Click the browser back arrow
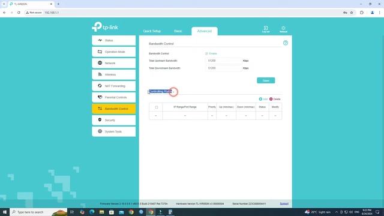 pos(4,13)
